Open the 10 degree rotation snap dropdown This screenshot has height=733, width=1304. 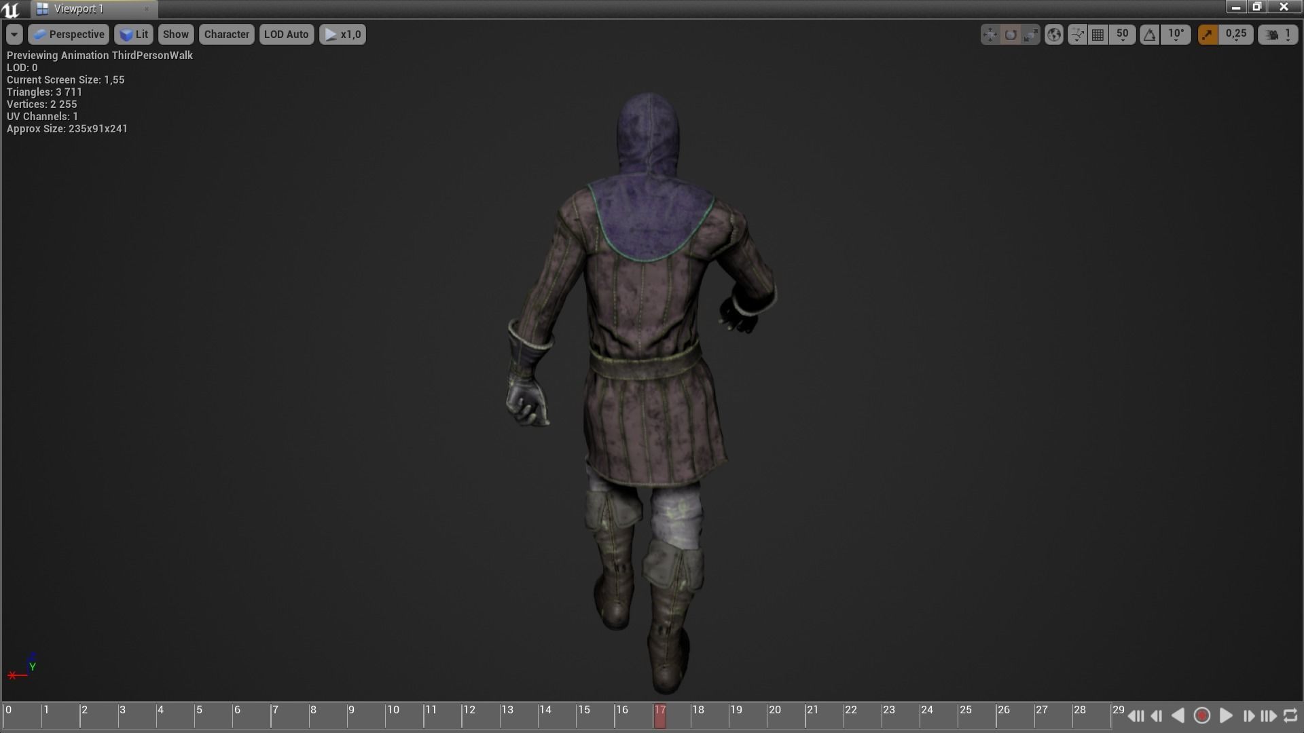1176,35
